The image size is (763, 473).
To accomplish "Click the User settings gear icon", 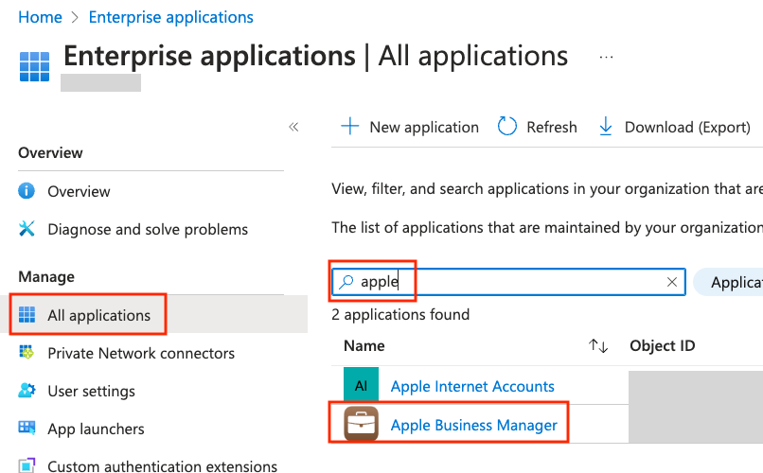I will 27,391.
